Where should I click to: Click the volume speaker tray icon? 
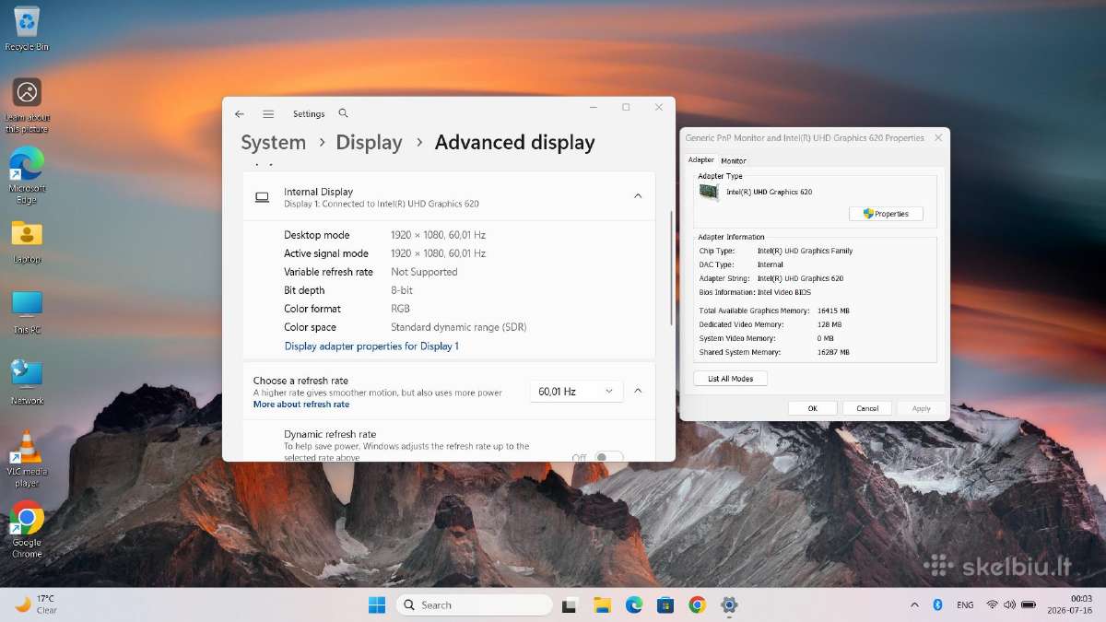point(1009,604)
